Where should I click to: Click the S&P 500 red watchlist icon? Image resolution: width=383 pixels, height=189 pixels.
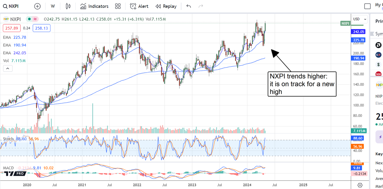379,74
